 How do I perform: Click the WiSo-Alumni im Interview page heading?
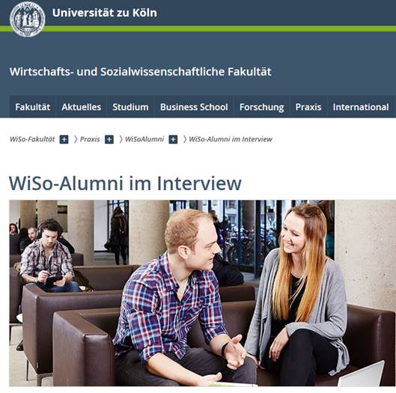tap(125, 183)
